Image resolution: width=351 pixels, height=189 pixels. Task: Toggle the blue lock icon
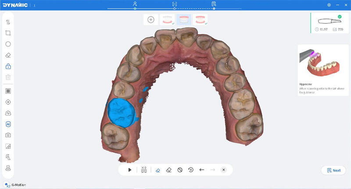8,66
